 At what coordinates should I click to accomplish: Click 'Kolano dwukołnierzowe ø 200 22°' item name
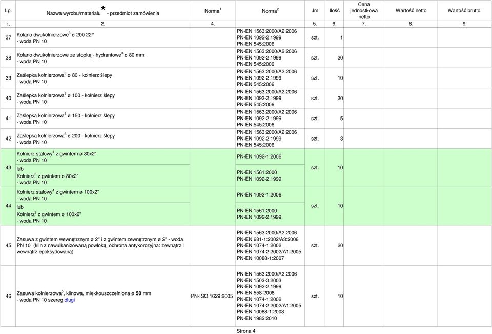tap(55, 35)
